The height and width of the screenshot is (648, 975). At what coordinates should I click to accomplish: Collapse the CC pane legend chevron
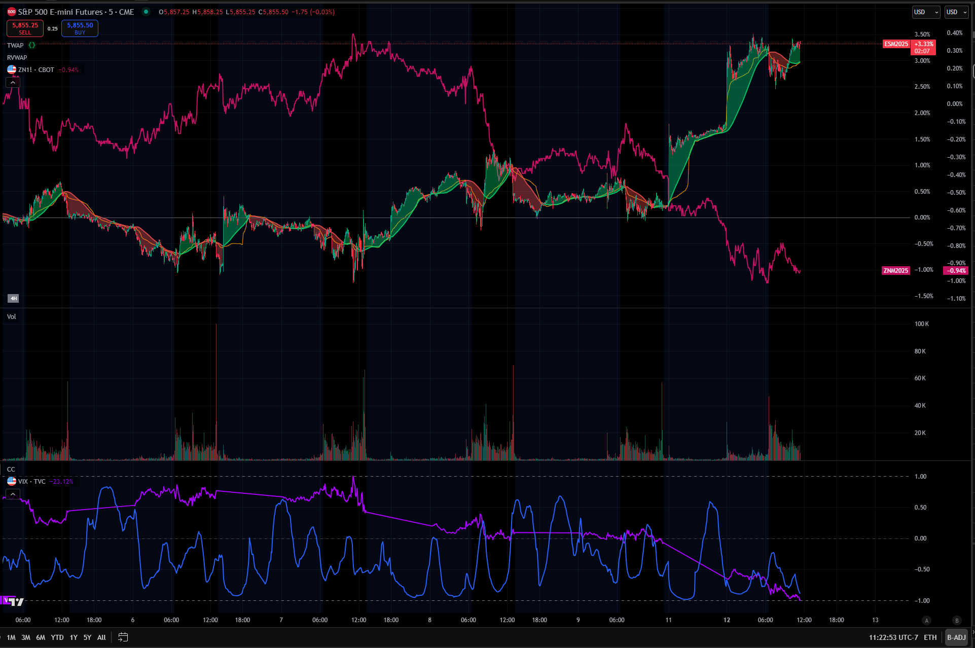[x=13, y=494]
